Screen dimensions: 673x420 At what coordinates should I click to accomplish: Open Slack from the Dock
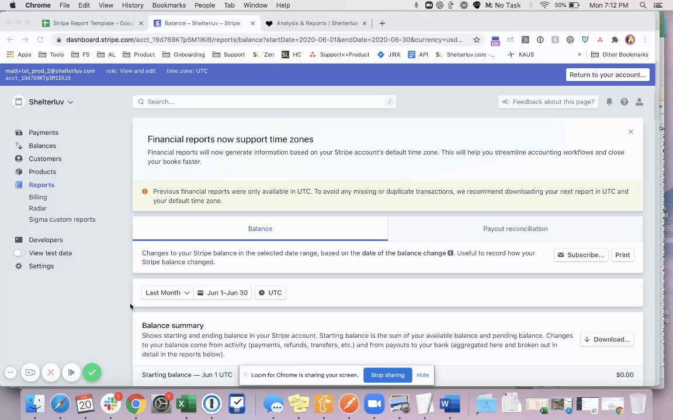point(111,404)
